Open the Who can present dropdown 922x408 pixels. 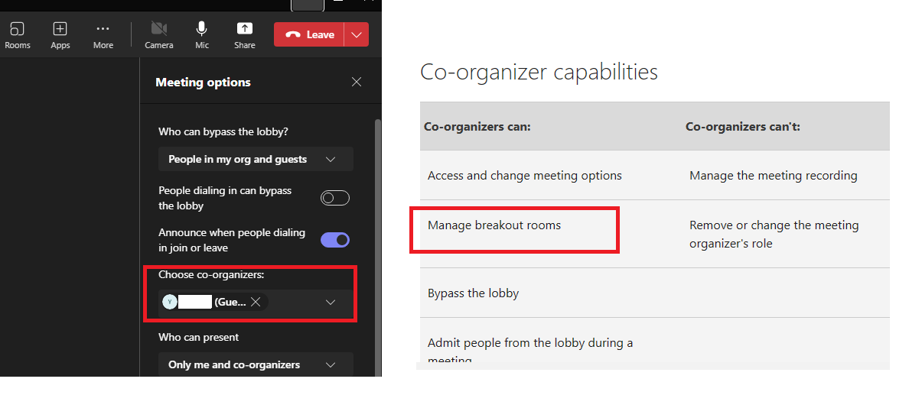(x=256, y=364)
